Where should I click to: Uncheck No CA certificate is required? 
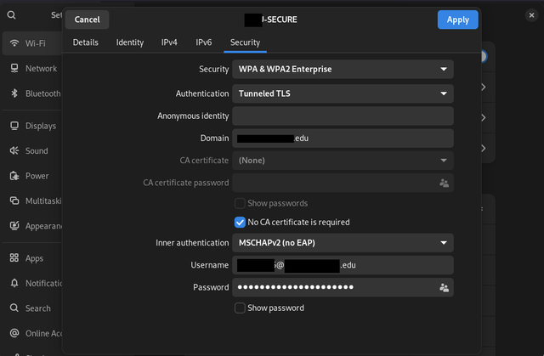(x=240, y=223)
